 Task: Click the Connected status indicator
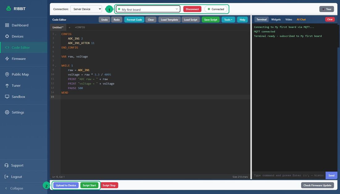click(216, 9)
